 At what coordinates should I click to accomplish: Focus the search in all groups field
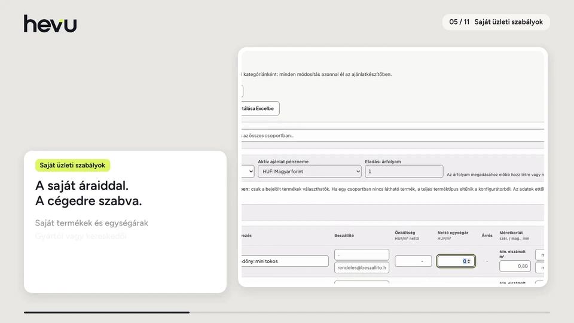click(x=393, y=136)
